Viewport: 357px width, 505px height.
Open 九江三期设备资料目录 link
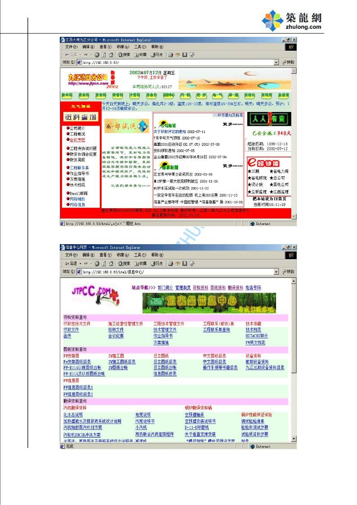pos(265,367)
